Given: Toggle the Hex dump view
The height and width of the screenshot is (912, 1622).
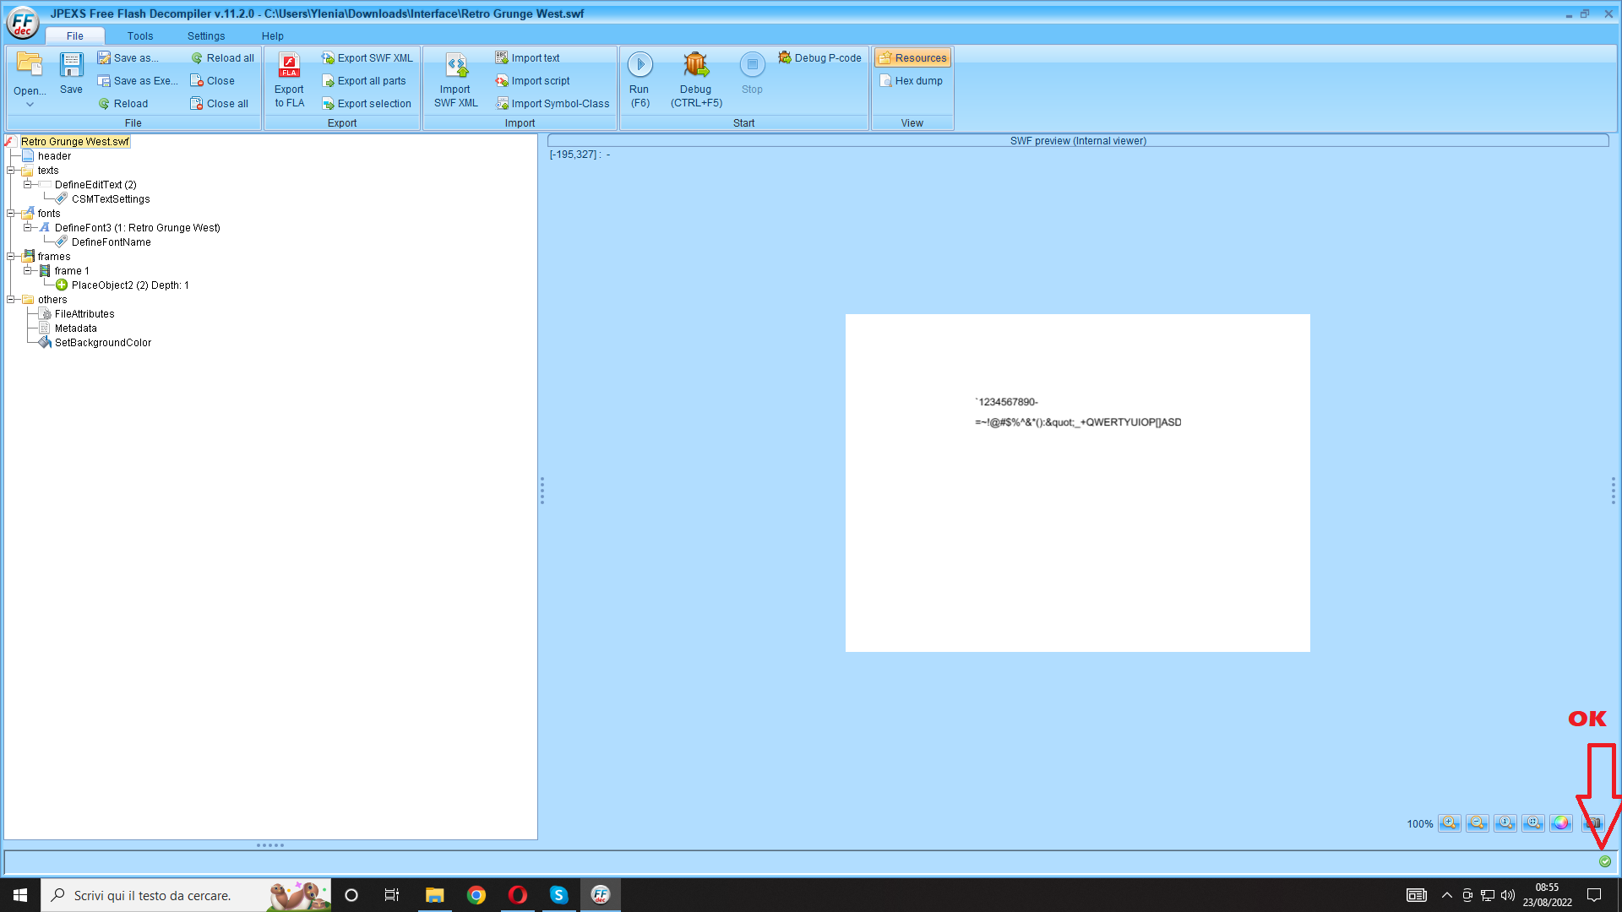Looking at the screenshot, I should (x=911, y=81).
